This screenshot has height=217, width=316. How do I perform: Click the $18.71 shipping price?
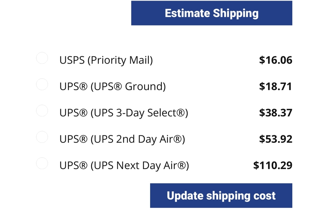(276, 86)
